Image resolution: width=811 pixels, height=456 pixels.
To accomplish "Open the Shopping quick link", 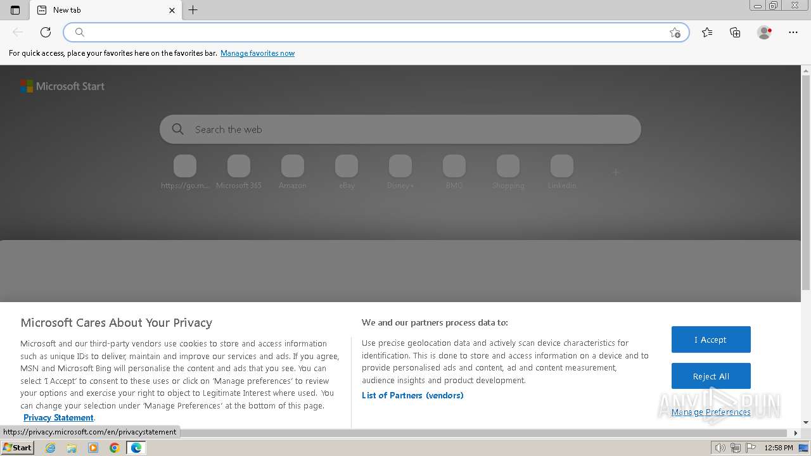I will (x=508, y=172).
